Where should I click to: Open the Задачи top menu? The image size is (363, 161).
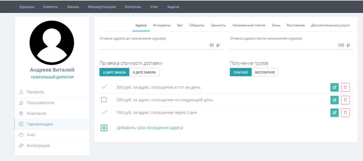pos(173,7)
